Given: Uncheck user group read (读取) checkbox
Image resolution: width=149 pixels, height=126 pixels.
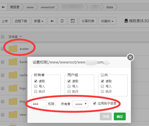Looking at the screenshot, I should (69, 81).
